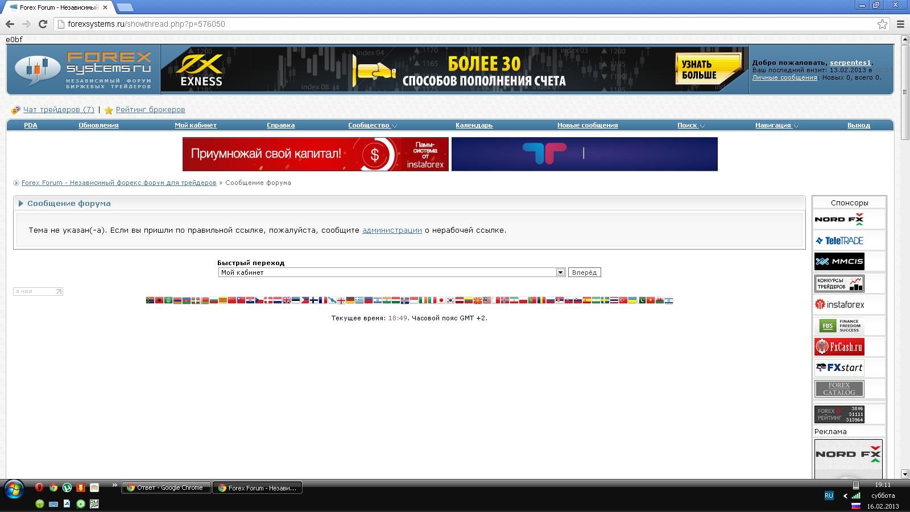Open the instaforex sponsor logo in sidebar
Image resolution: width=910 pixels, height=512 pixels.
(x=839, y=304)
